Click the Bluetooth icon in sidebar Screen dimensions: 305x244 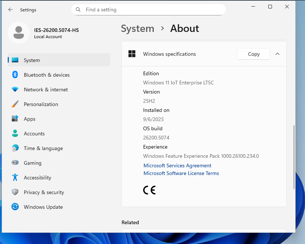coord(15,74)
